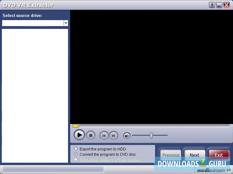Minimize the DVD VR Extractor window
This screenshot has width=233, height=174.
[219, 5]
